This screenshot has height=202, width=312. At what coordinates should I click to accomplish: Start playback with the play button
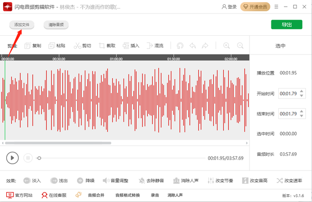[12, 158]
